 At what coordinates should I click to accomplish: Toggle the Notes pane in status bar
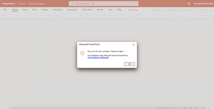[184, 108]
